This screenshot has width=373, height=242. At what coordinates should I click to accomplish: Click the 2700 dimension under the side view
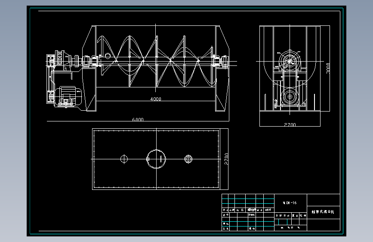290,124
